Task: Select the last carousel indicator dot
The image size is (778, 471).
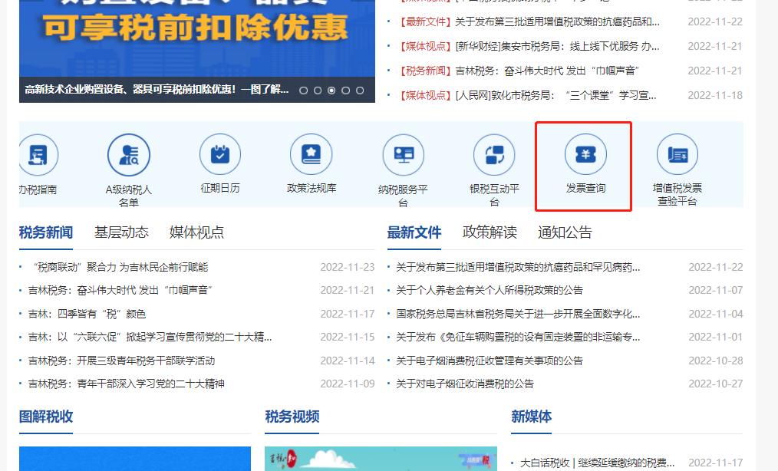Action: point(361,91)
